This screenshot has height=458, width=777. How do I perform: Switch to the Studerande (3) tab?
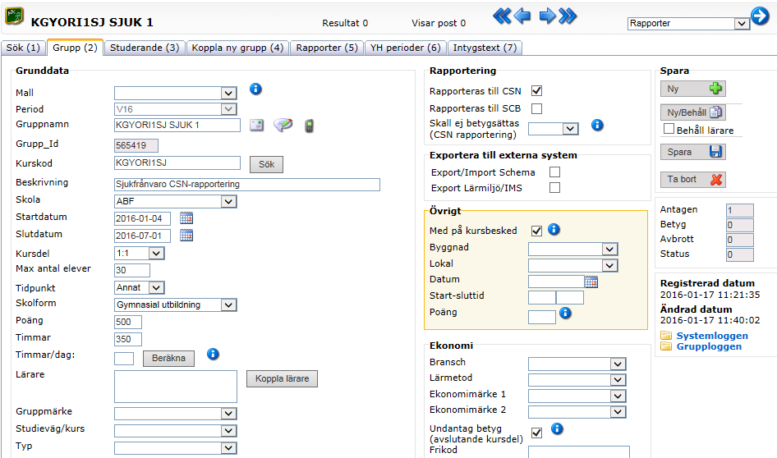[145, 48]
